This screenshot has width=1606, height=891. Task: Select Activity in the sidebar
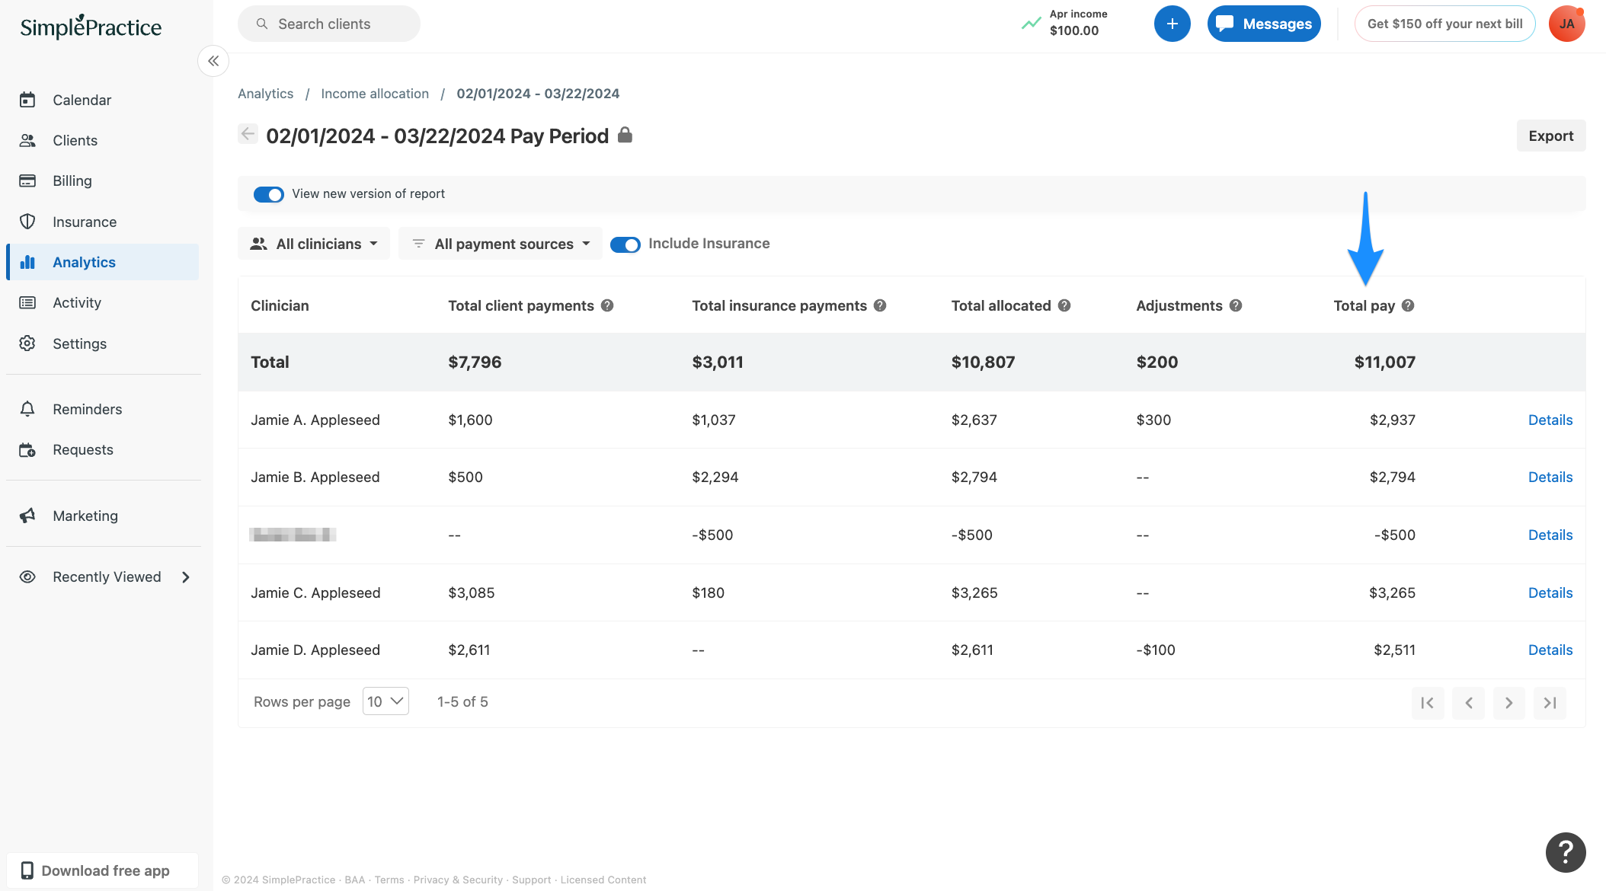coord(76,302)
